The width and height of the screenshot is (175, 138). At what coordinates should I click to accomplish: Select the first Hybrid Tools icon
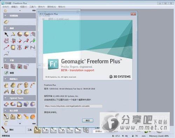(x=6, y=104)
